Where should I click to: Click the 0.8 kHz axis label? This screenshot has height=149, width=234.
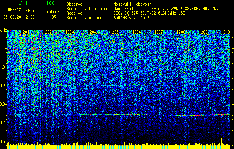[3, 104]
